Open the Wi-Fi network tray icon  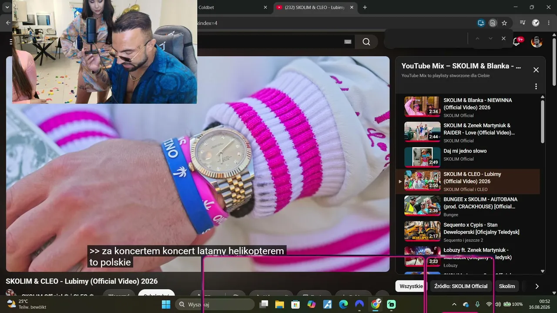pyautogui.click(x=489, y=304)
